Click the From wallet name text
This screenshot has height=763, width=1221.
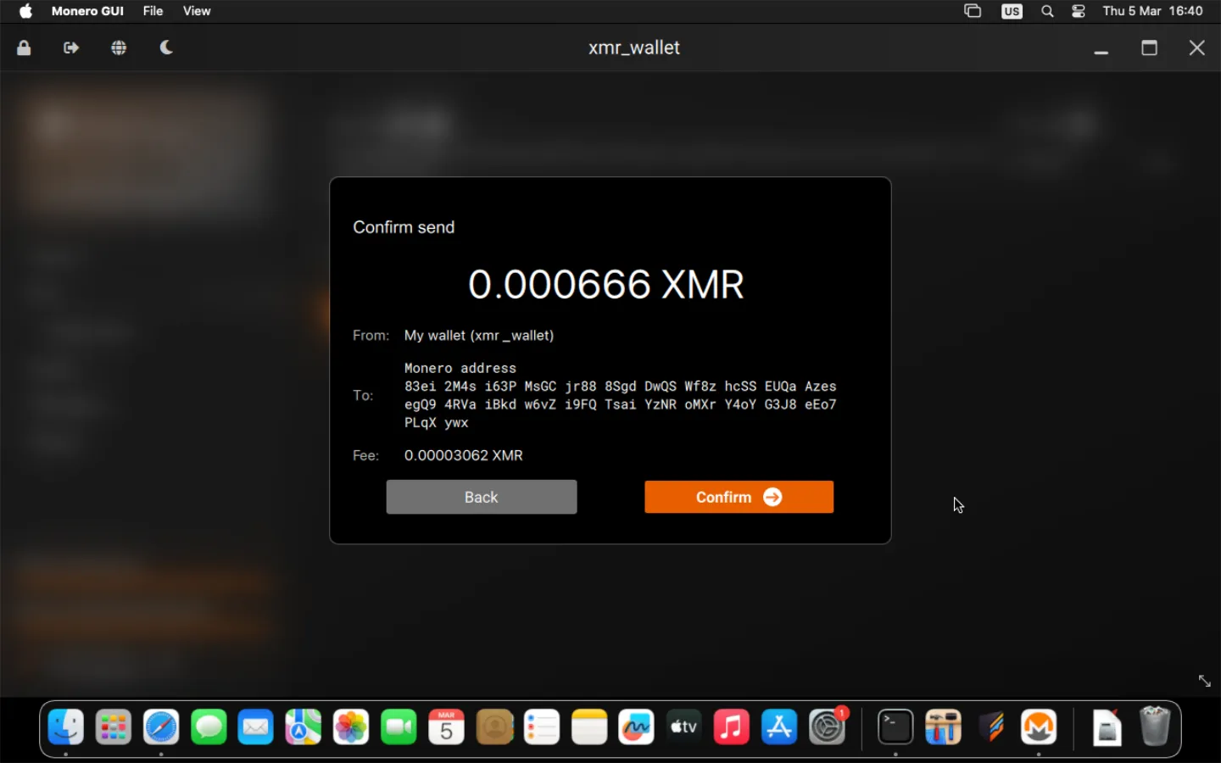pos(479,335)
